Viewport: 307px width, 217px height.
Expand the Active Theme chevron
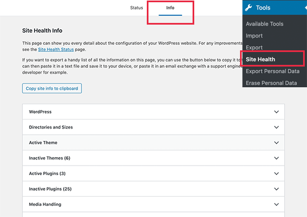pyautogui.click(x=276, y=143)
